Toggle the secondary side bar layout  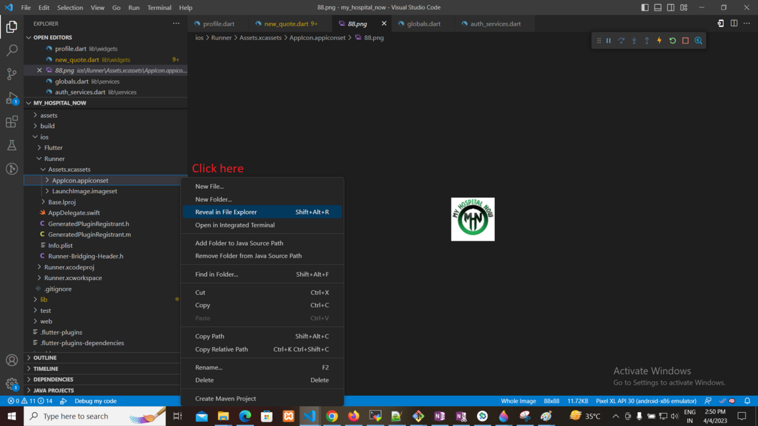pos(670,8)
